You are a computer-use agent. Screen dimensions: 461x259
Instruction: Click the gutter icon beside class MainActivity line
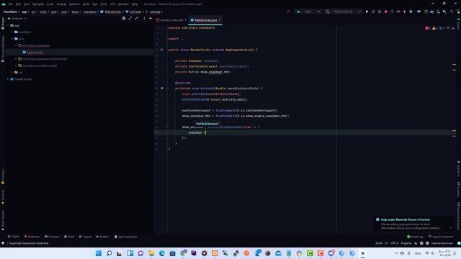[x=161, y=50]
